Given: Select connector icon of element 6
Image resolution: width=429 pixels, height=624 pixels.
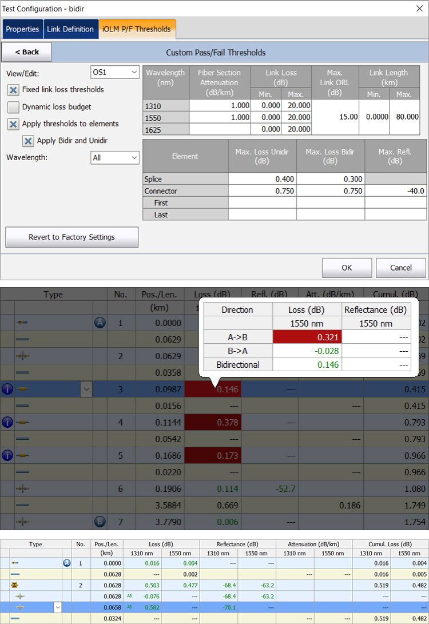Looking at the screenshot, I should click(23, 488).
